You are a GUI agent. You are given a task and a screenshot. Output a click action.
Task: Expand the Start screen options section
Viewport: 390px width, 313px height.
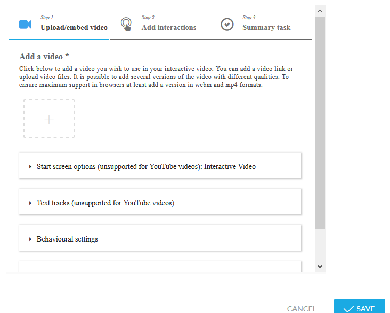click(160, 166)
